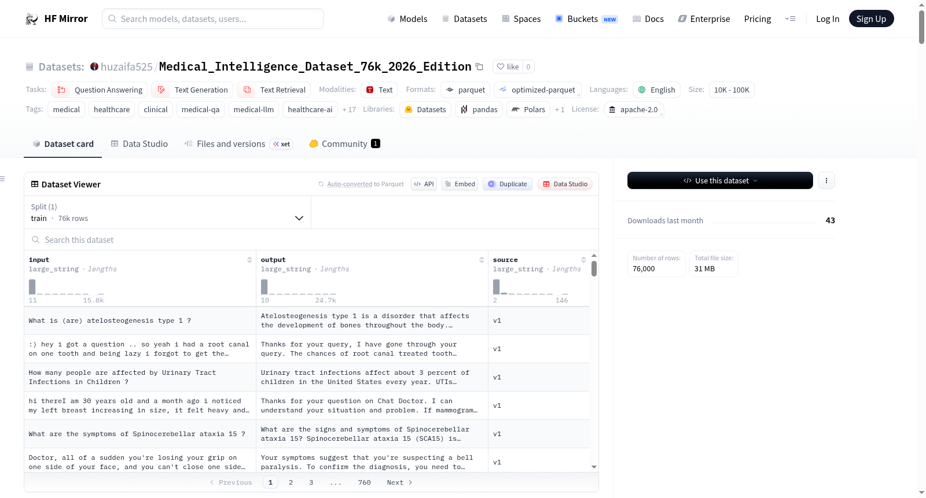Copy the dataset name with copy icon
Viewport: 926px width, 498px height.
point(479,67)
